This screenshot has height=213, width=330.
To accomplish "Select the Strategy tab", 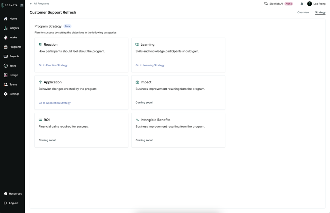I will (320, 13).
